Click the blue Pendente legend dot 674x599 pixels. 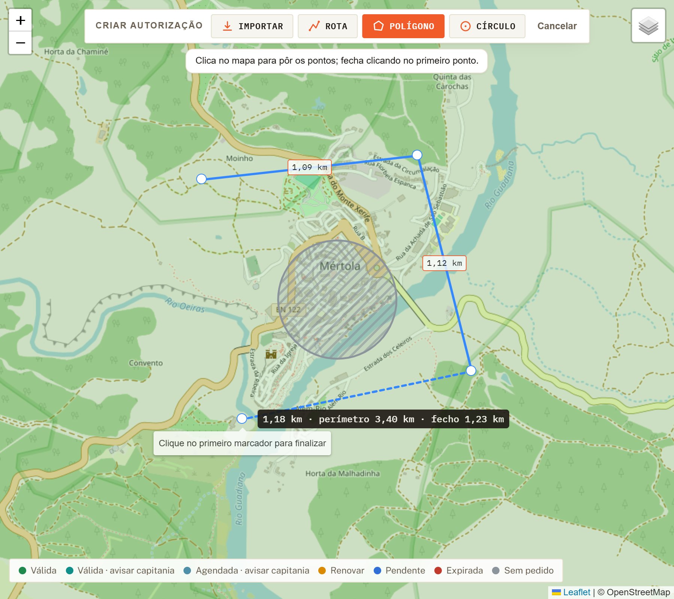[x=377, y=571]
